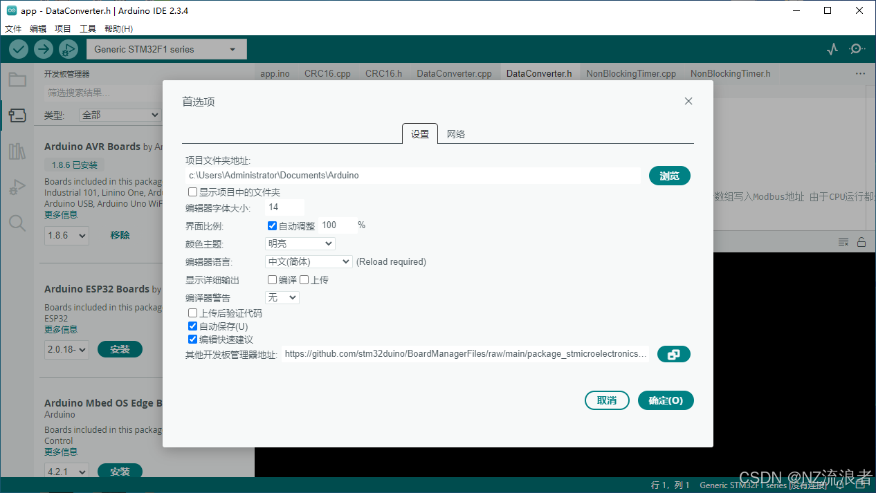Viewport: 876px width, 493px height.
Task: Click the Arduino IDE title bar logo
Action: tap(11, 11)
